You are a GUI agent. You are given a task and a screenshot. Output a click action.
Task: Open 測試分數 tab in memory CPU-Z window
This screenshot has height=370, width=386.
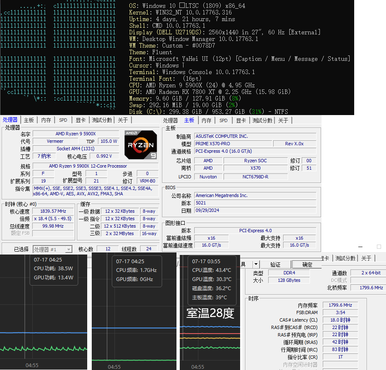tap(345, 258)
